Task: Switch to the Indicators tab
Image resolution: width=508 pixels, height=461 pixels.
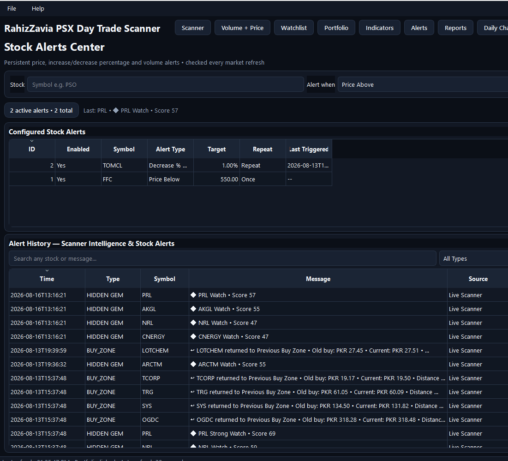Action: point(380,28)
